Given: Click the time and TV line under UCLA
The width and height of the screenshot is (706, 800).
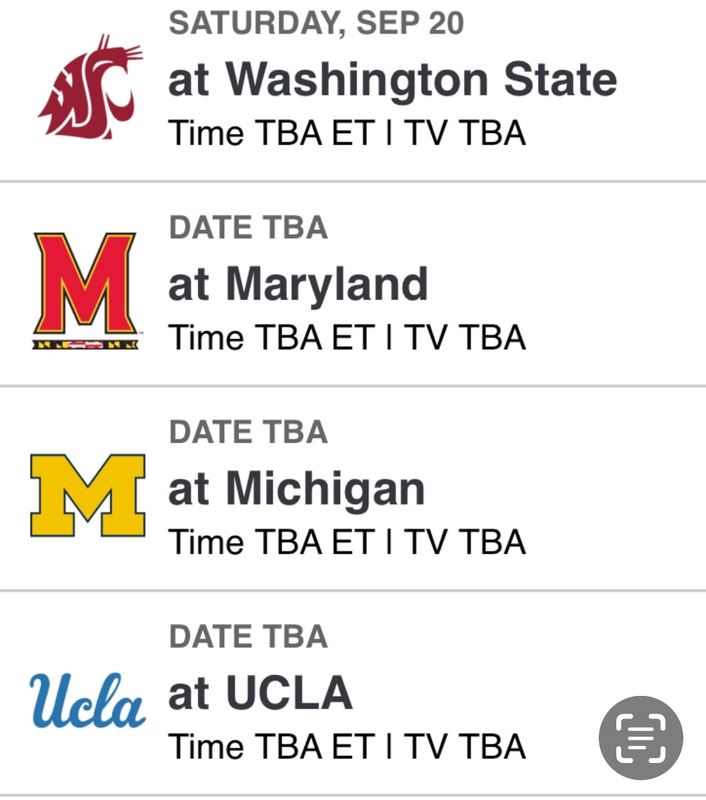Looking at the screenshot, I should 347,747.
